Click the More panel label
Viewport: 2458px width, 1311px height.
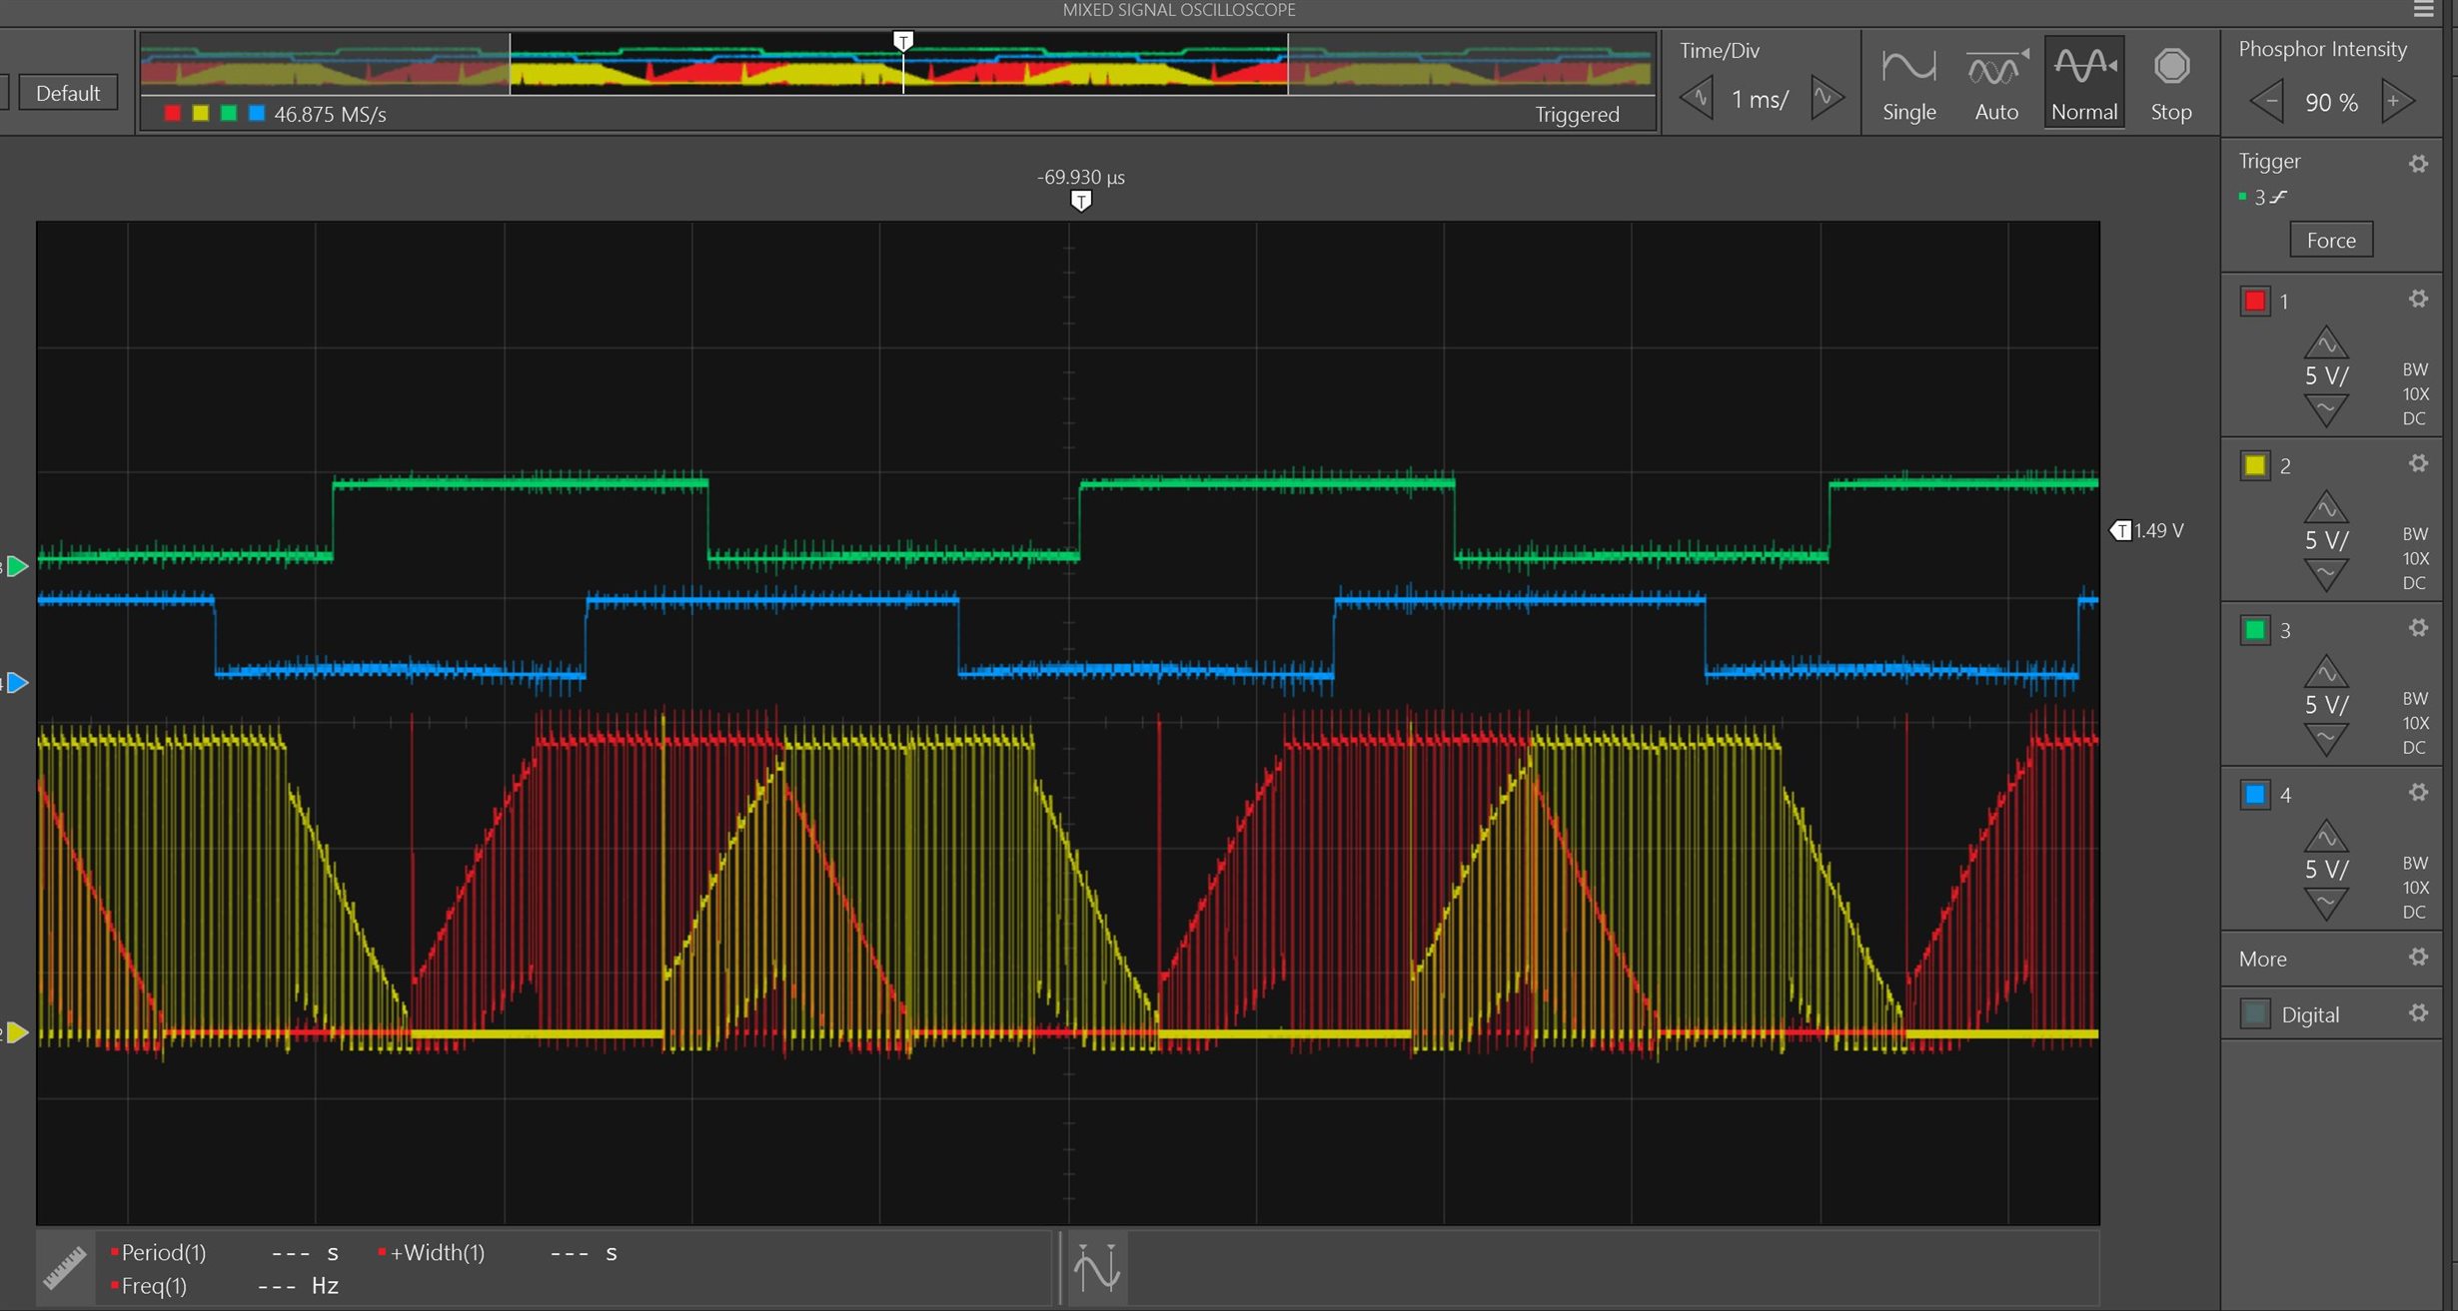2262,959
